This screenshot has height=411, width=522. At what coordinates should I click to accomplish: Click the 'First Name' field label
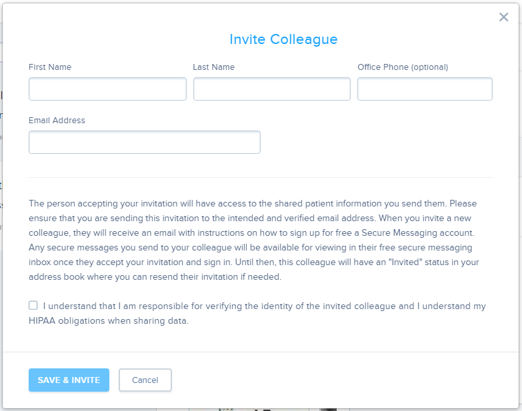coord(50,67)
